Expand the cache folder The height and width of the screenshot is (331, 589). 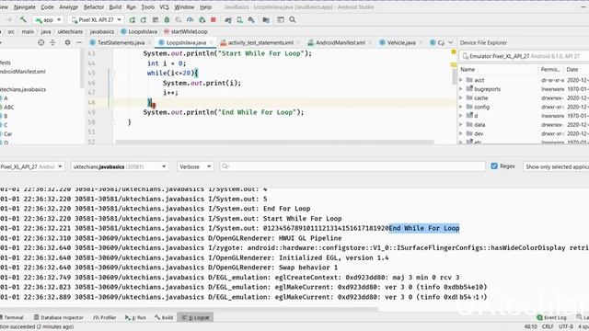[461, 97]
